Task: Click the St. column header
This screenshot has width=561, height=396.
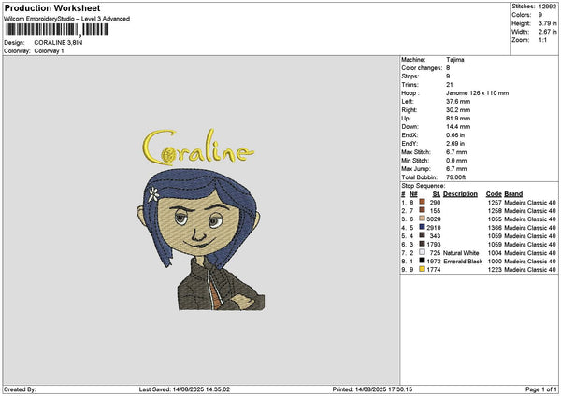Action: [x=436, y=194]
